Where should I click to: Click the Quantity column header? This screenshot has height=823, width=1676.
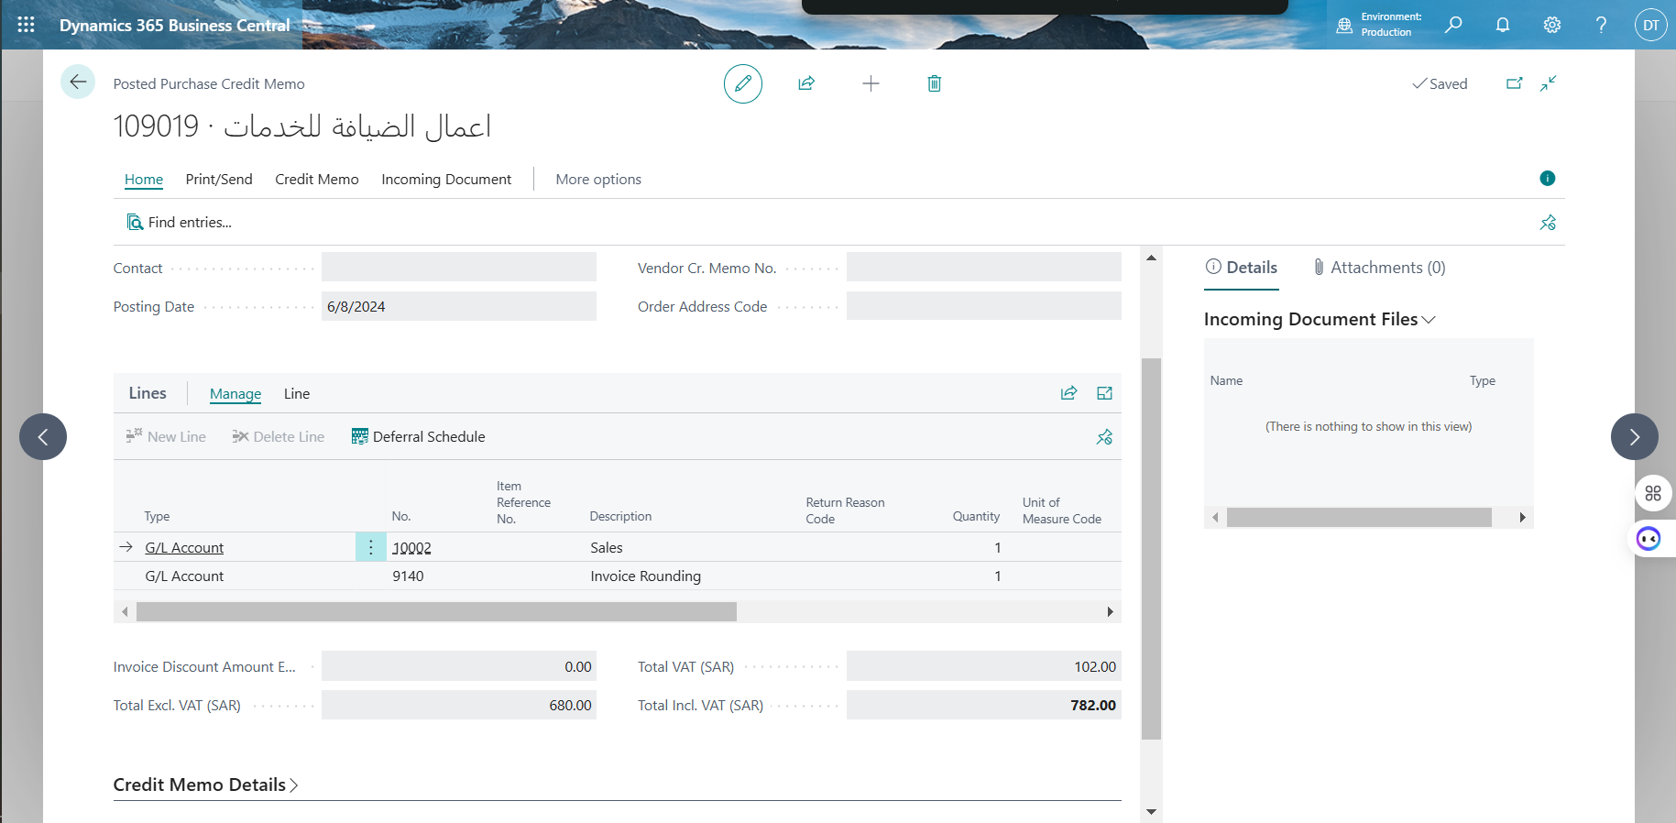coord(976,516)
